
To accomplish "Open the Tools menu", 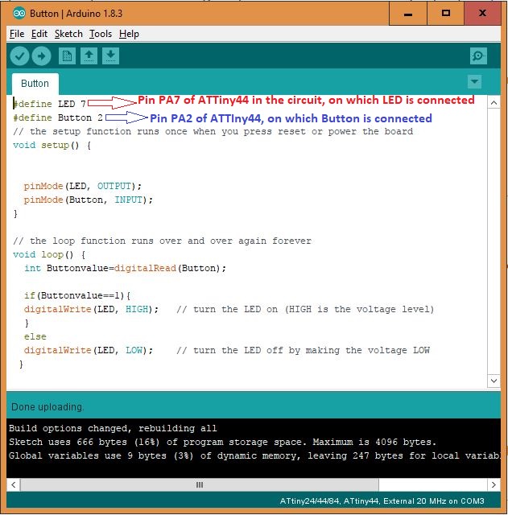I will click(x=100, y=34).
